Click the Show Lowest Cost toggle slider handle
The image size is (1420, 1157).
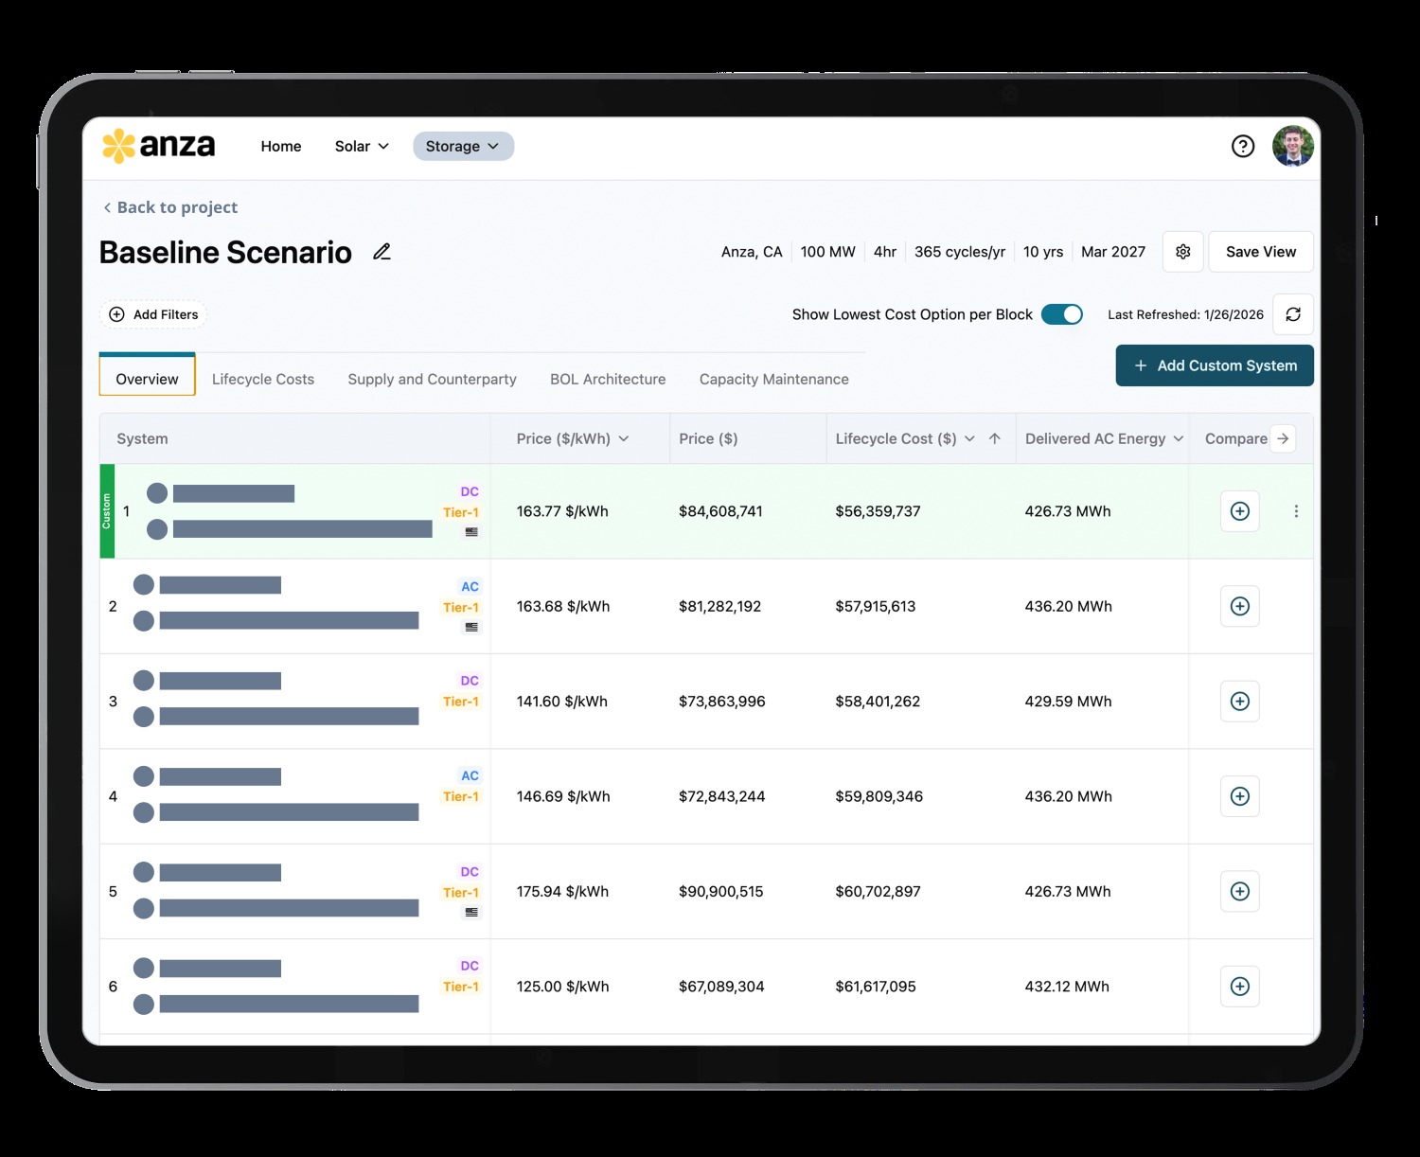[1072, 314]
